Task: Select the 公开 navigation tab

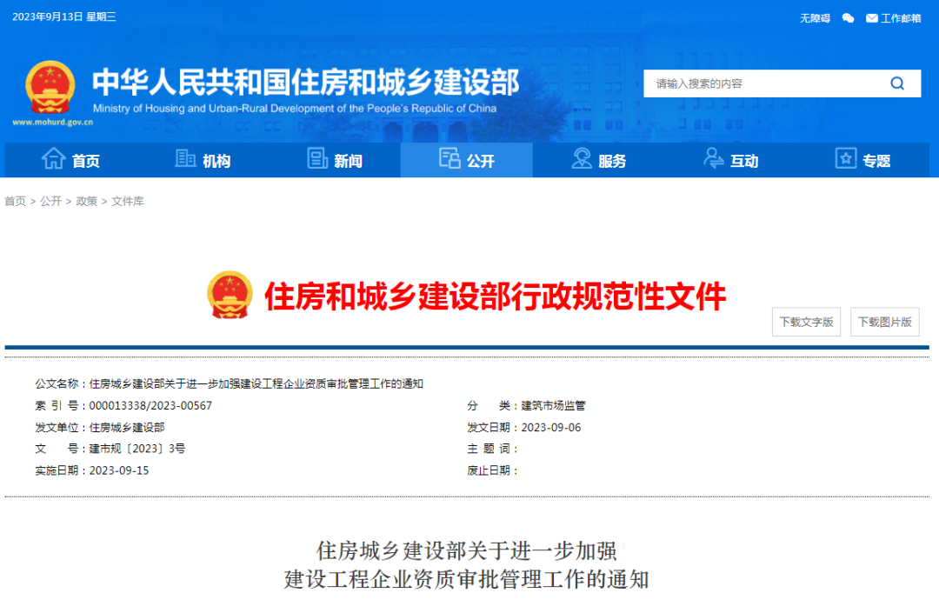Action: coord(467,160)
